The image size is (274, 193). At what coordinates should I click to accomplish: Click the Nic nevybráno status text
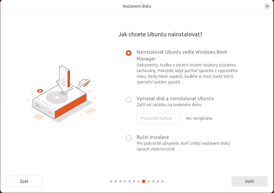(x=199, y=118)
